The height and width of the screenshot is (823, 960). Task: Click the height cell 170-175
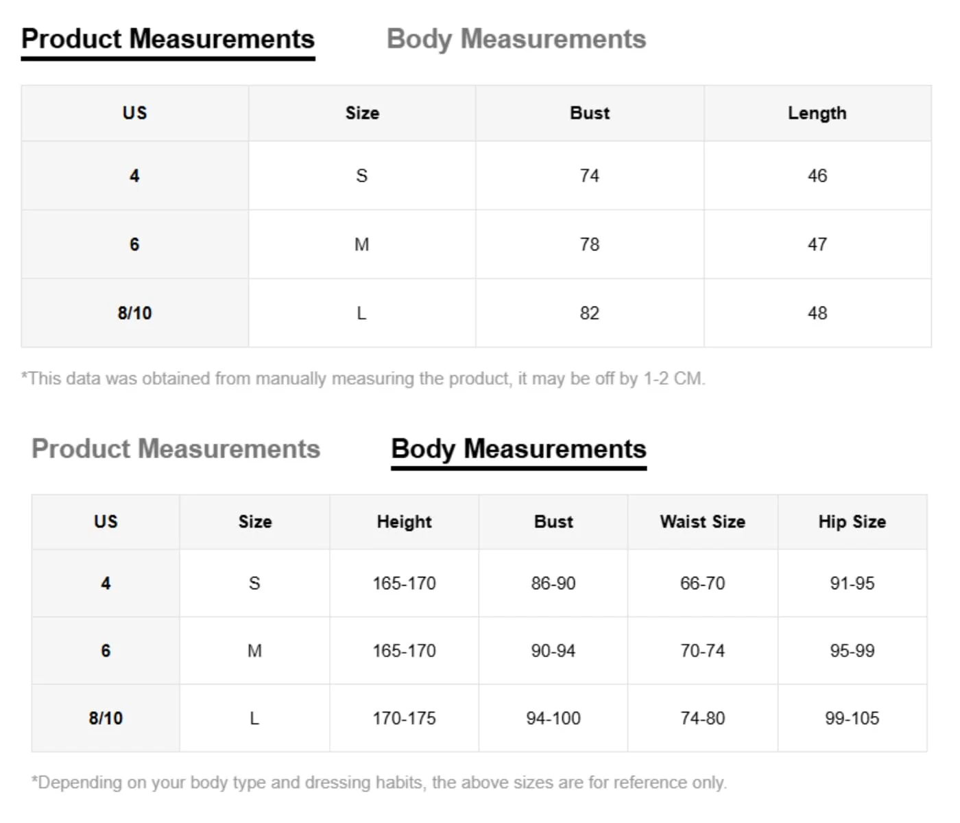tap(404, 718)
